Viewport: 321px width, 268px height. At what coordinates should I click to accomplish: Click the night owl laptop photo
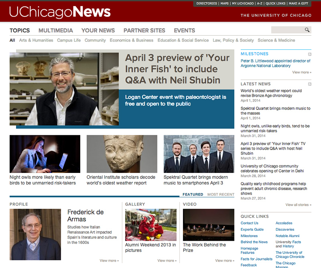pos(45,154)
